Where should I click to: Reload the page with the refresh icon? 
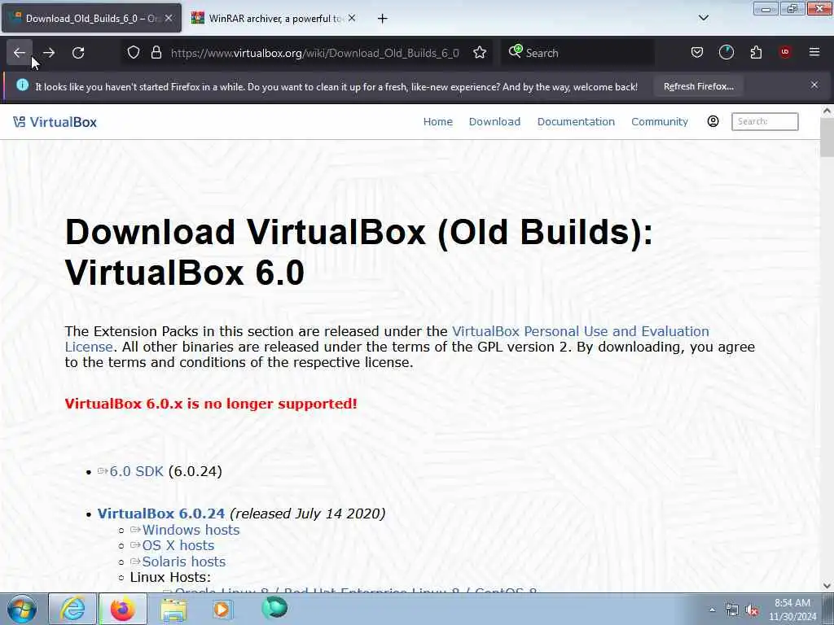pyautogui.click(x=78, y=53)
